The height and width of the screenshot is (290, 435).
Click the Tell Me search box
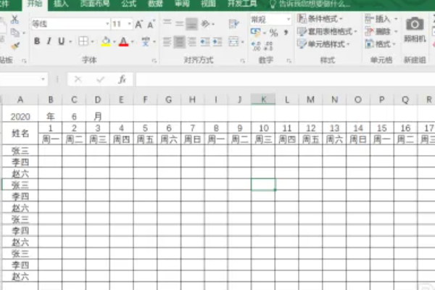310,4
